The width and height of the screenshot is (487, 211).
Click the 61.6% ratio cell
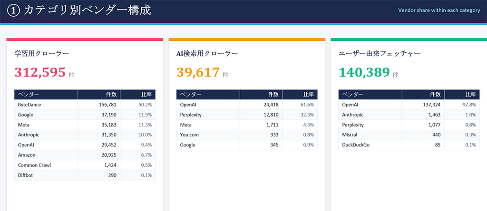click(300, 105)
